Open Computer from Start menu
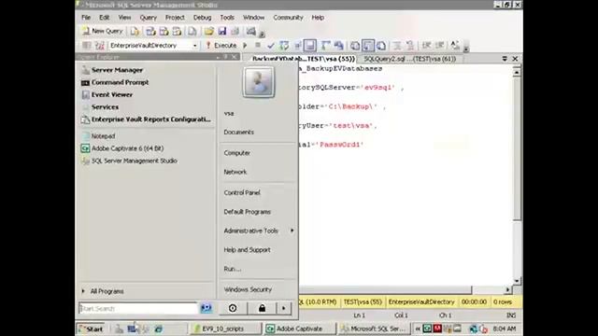The width and height of the screenshot is (598, 336). point(236,153)
